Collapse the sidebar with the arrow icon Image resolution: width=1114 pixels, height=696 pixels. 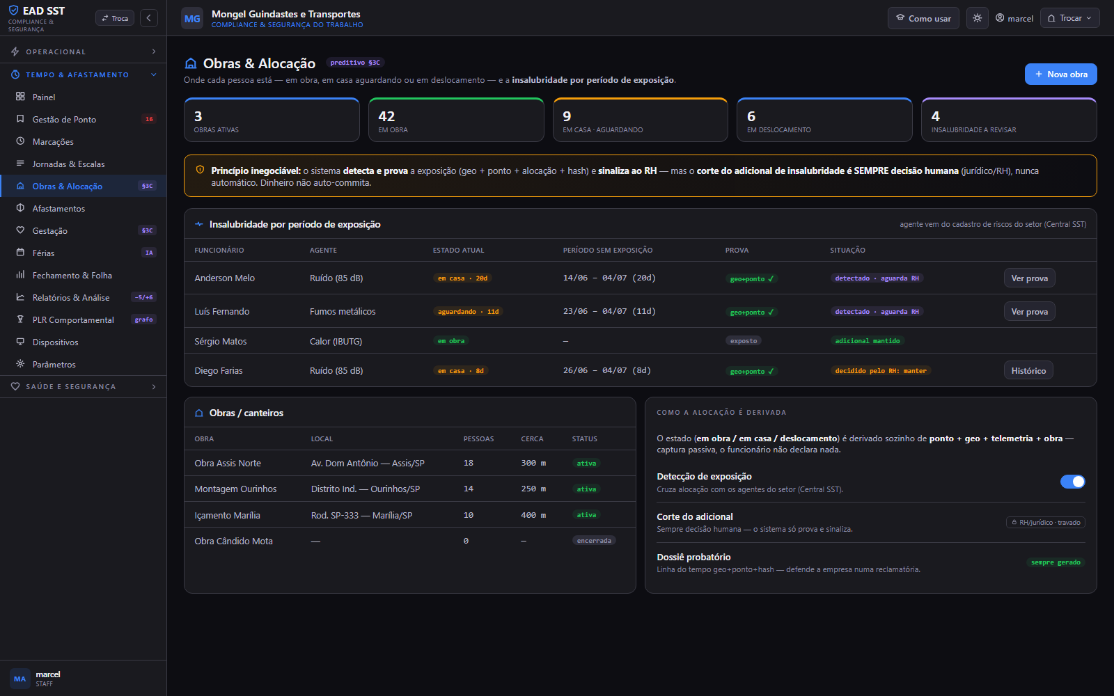click(149, 18)
